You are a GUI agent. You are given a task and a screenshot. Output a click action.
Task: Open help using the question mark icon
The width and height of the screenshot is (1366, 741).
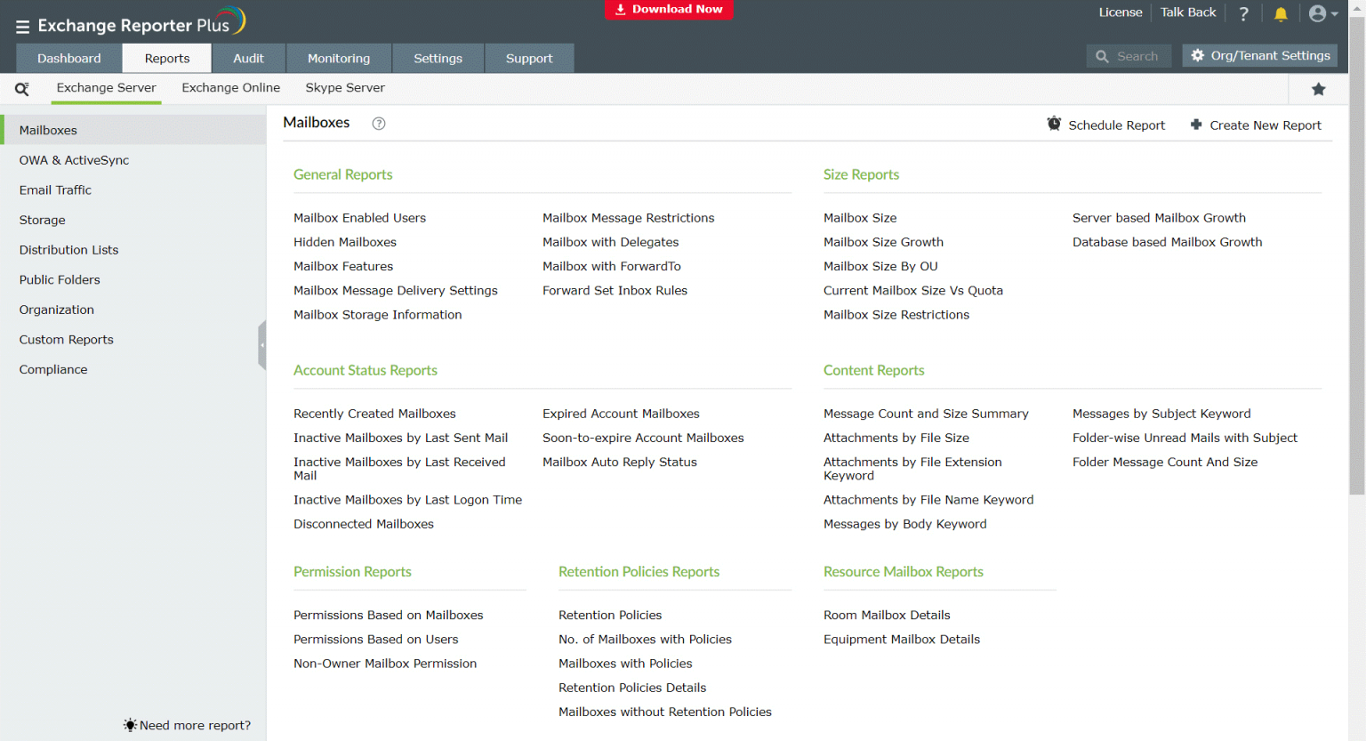[1243, 13]
